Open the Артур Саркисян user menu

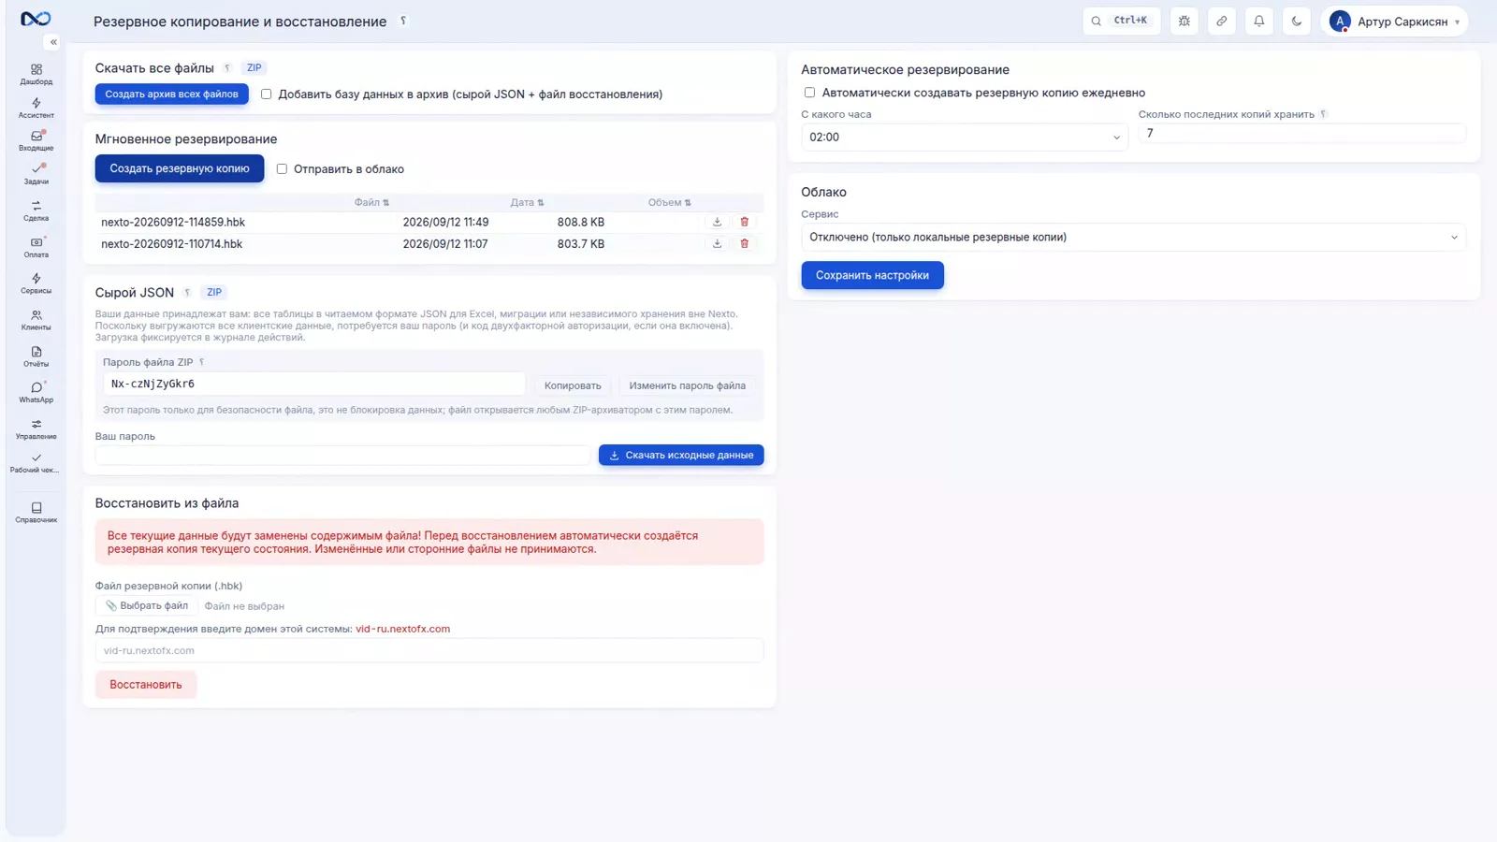[1394, 21]
